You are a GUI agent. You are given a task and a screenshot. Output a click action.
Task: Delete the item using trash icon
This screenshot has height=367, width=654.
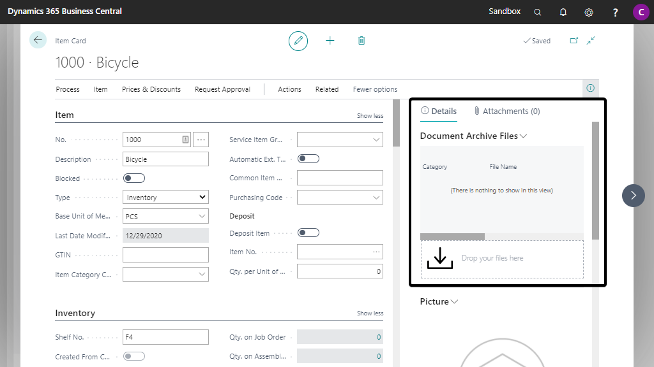(x=361, y=41)
